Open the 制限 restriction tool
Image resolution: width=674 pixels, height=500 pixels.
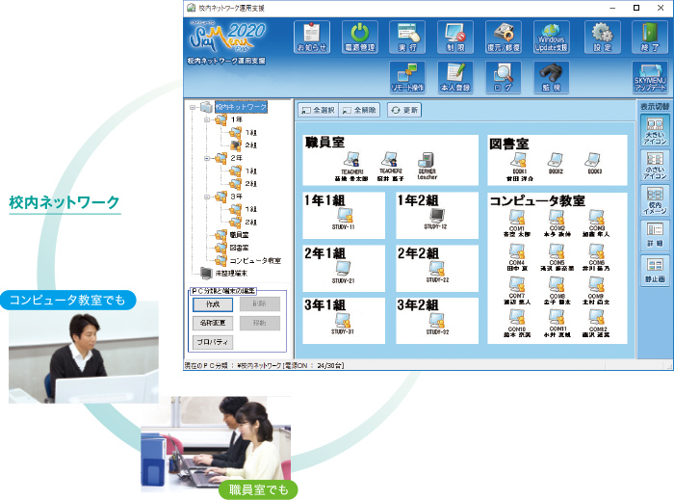tap(455, 37)
